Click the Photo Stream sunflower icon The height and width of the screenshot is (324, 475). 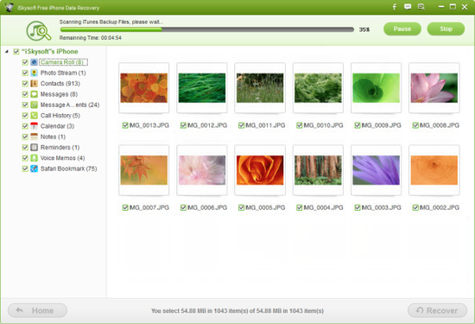tap(35, 73)
